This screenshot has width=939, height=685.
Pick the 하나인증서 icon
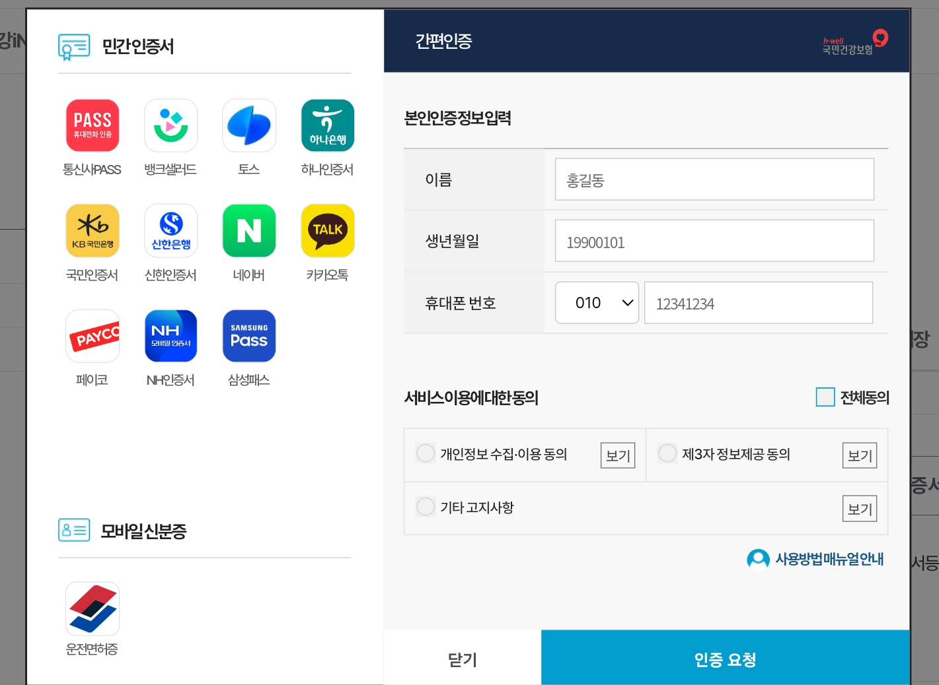pyautogui.click(x=328, y=125)
